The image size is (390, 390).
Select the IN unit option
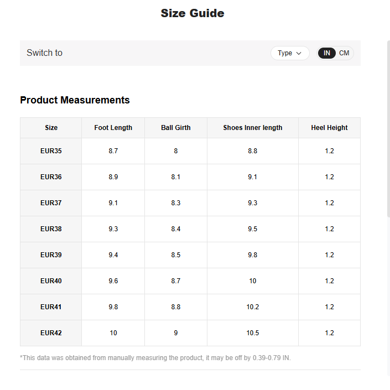click(x=327, y=53)
